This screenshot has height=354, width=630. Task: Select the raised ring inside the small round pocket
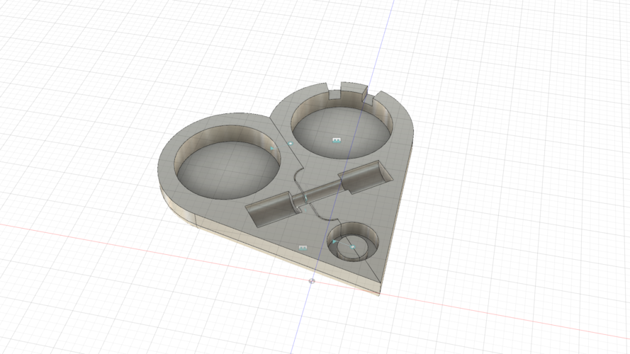pyautogui.click(x=354, y=248)
